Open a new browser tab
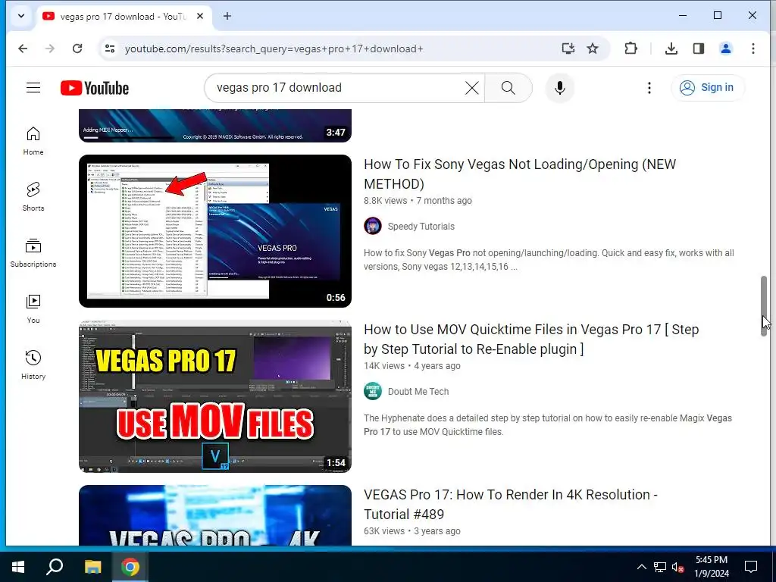 227,17
